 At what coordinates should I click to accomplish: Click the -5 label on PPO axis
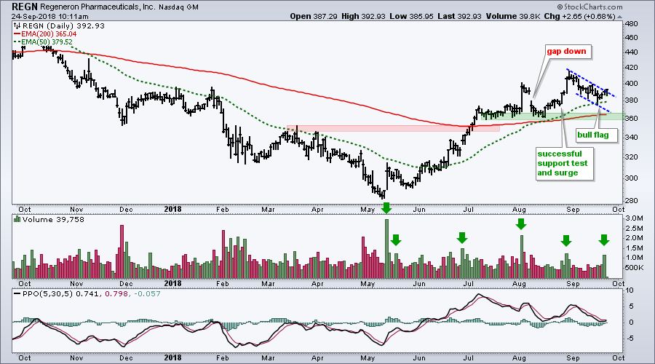click(630, 338)
